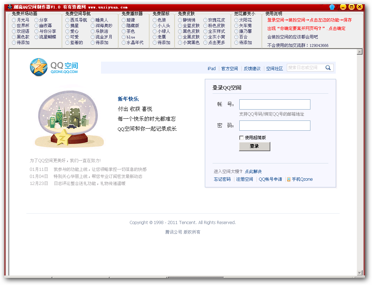This screenshot has height=285, width=372.
Task: Click the QQ空间 star logo
Action: [39, 67]
